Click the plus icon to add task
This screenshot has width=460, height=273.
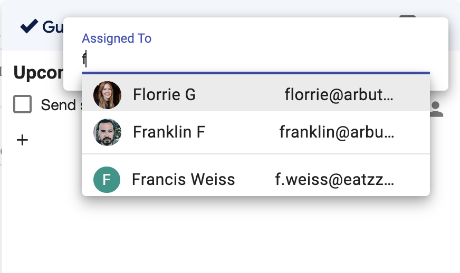pyautogui.click(x=22, y=140)
